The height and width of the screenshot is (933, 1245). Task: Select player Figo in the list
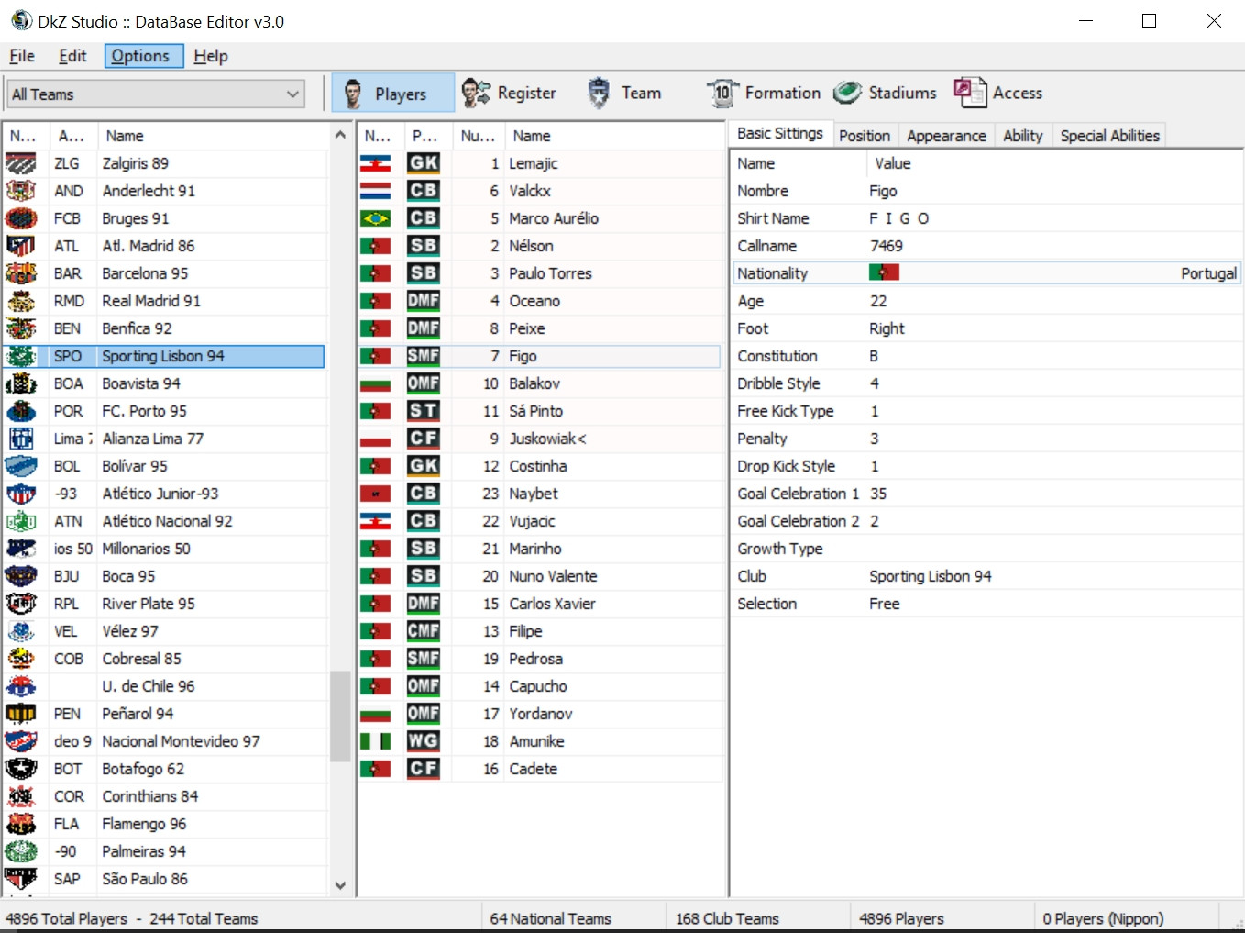click(x=539, y=356)
